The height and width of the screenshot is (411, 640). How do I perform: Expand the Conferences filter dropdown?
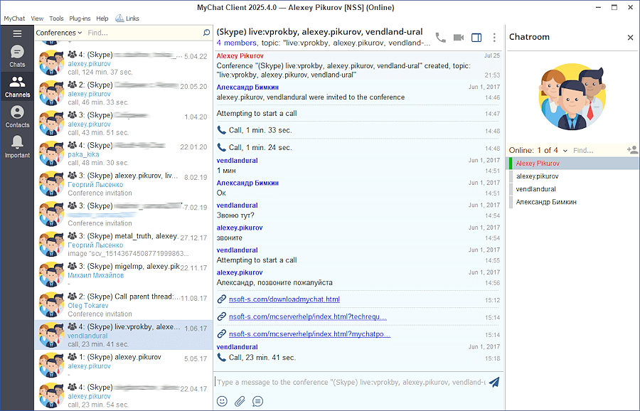[59, 33]
